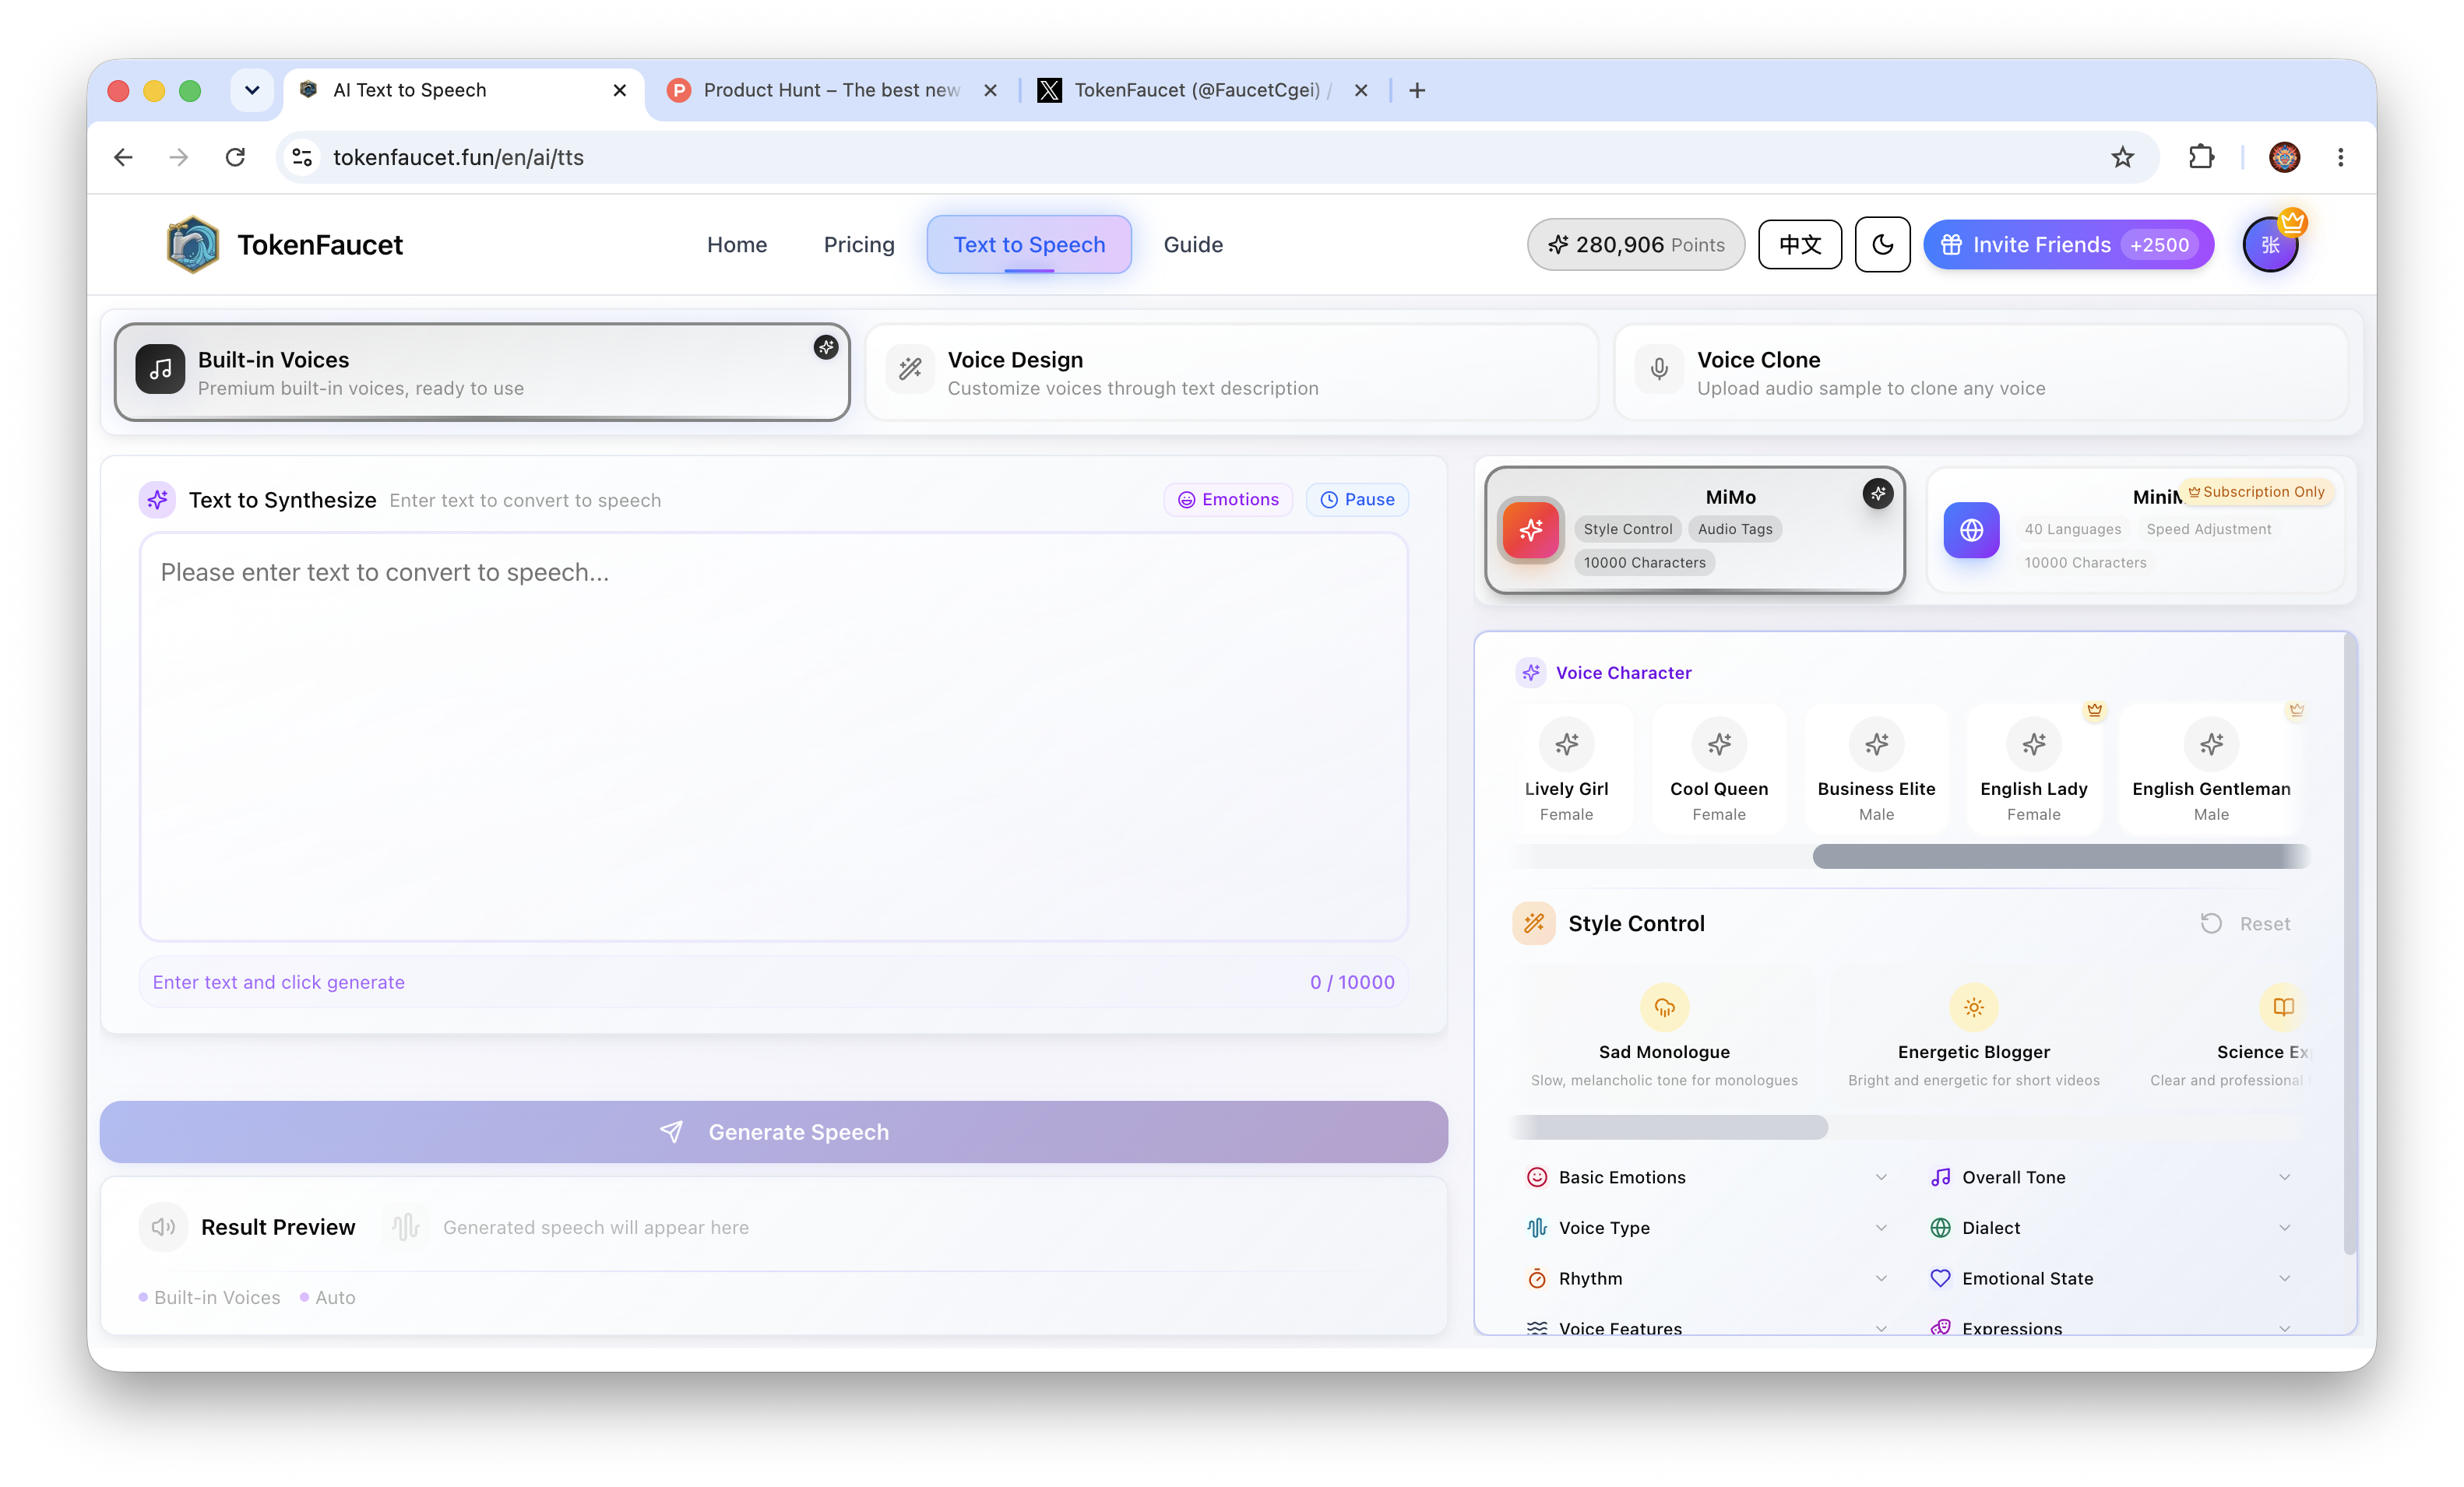Click the TokenFaucet logo icon
The height and width of the screenshot is (1487, 2464).
[x=192, y=245]
